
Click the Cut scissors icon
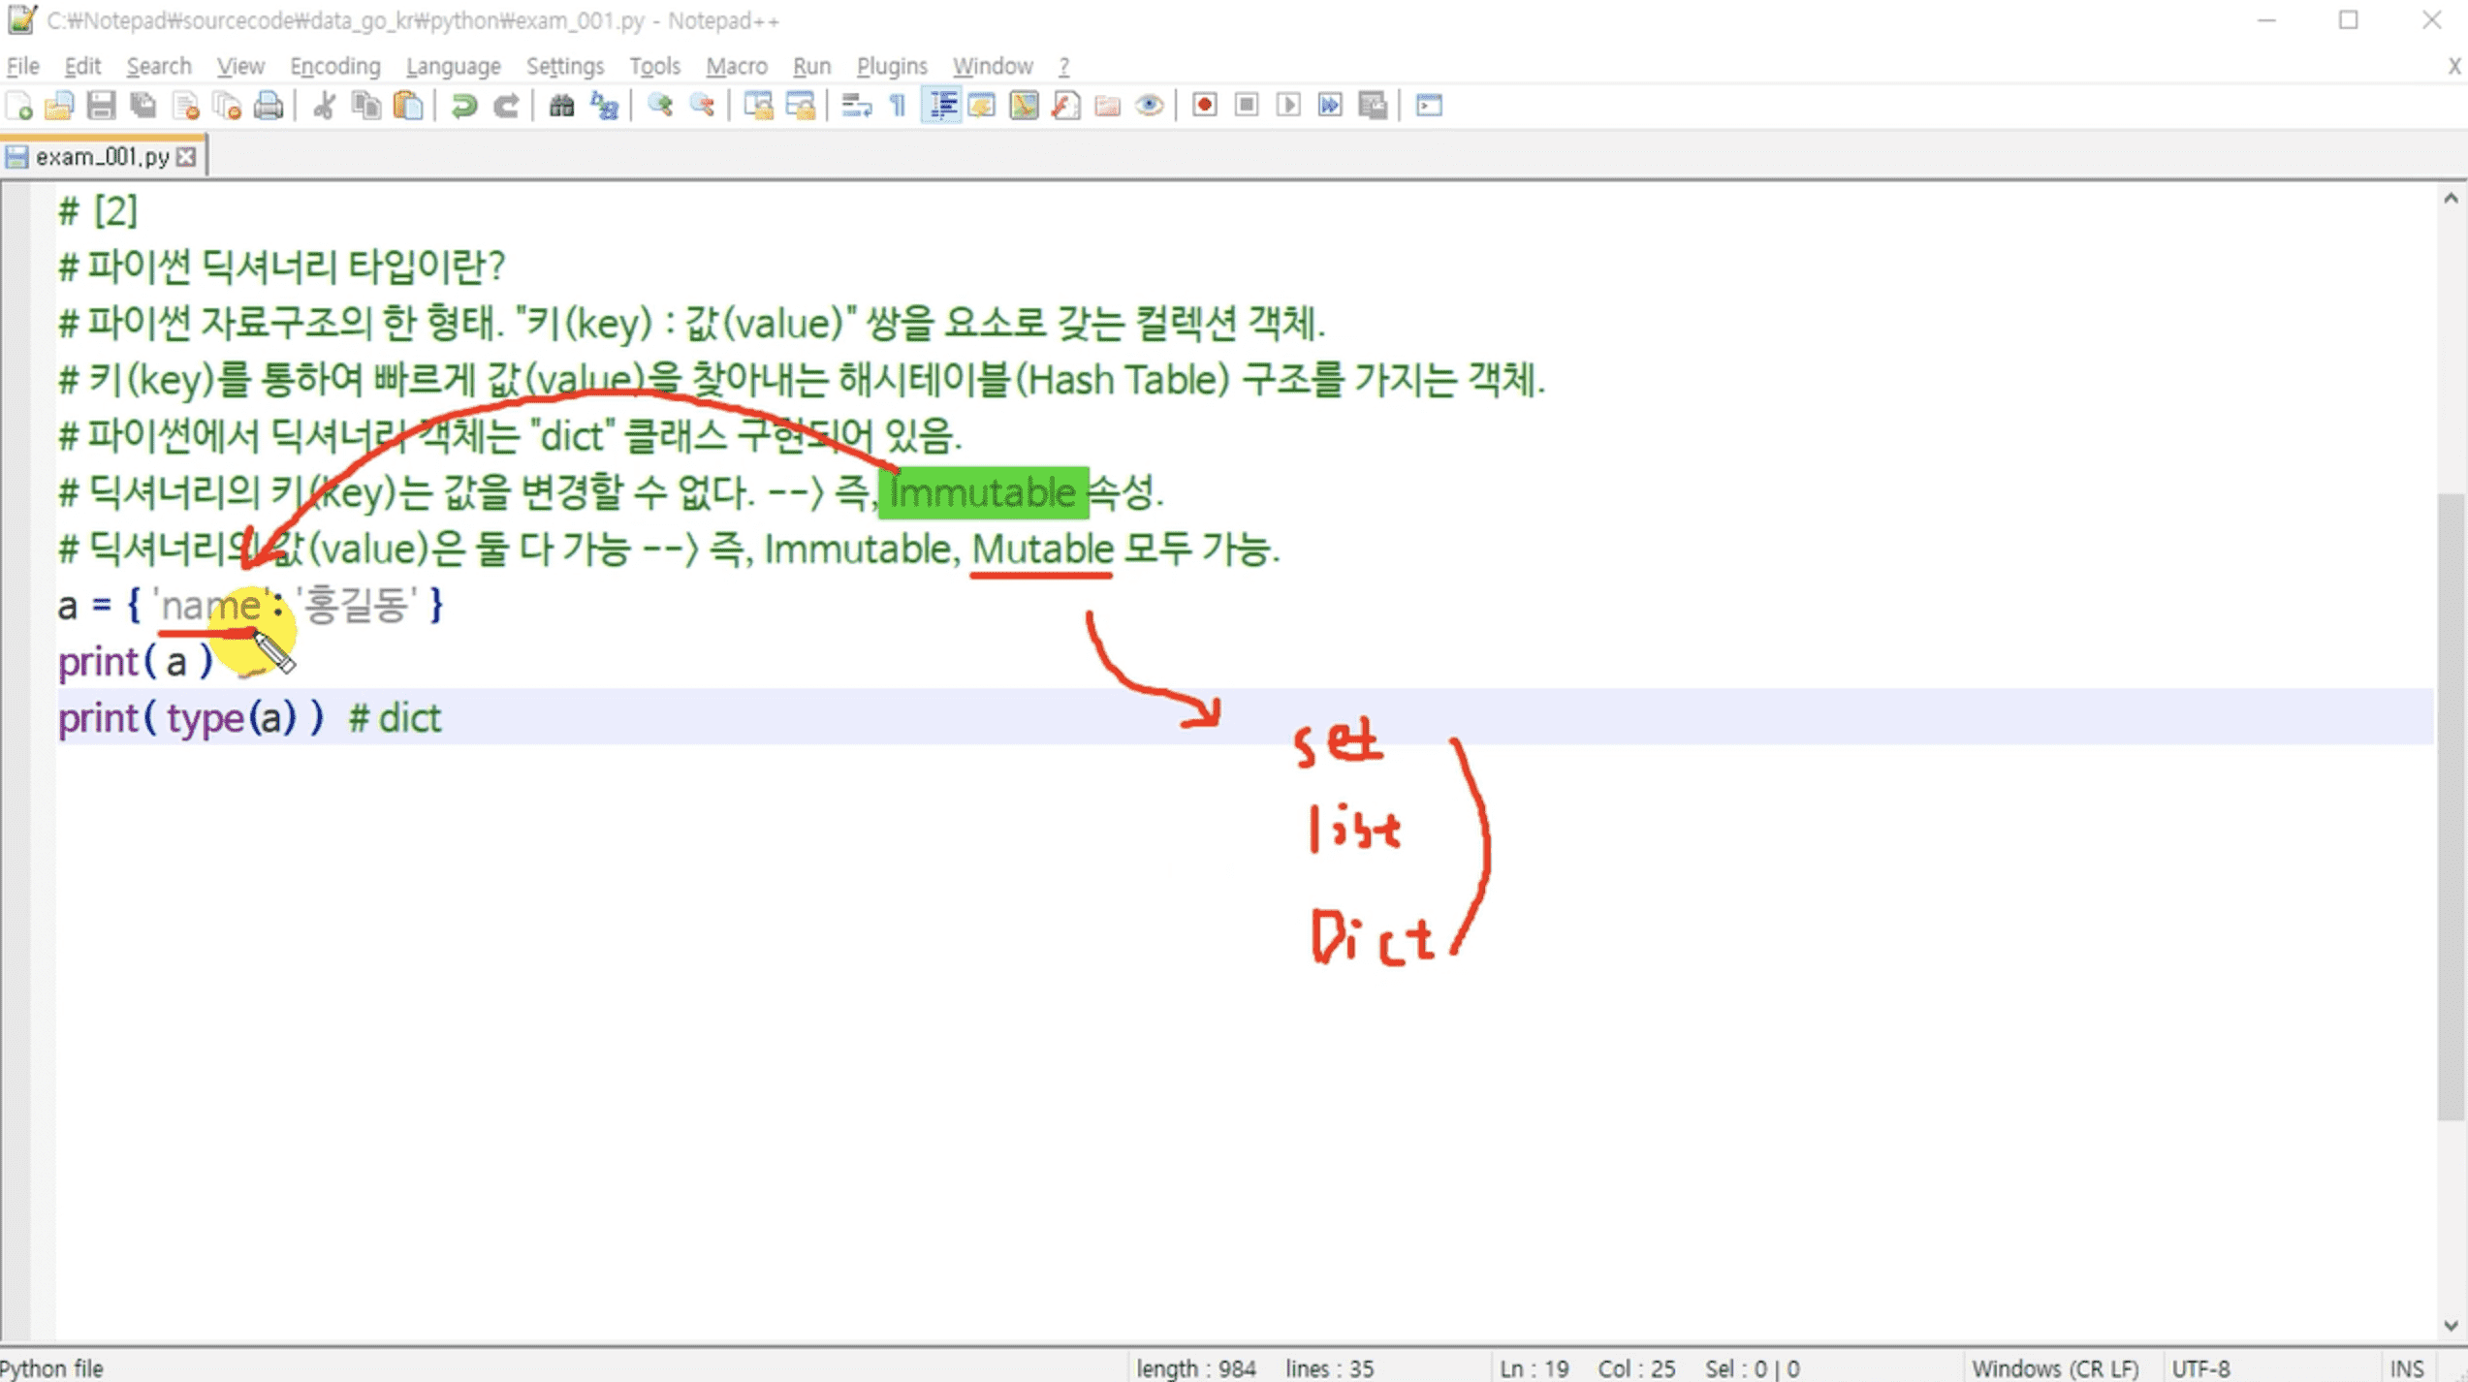click(x=325, y=105)
